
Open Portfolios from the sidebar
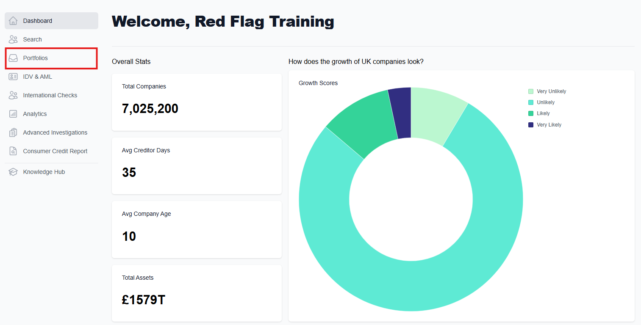[51, 58]
